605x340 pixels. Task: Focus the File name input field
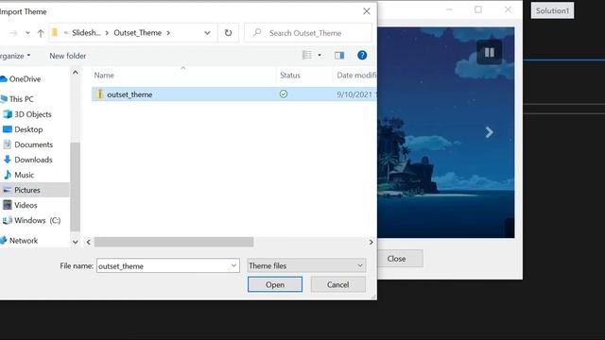pos(163,265)
